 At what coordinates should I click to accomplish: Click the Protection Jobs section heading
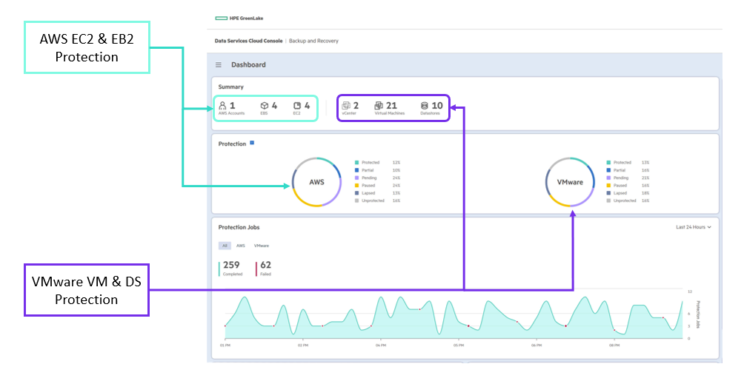point(239,227)
